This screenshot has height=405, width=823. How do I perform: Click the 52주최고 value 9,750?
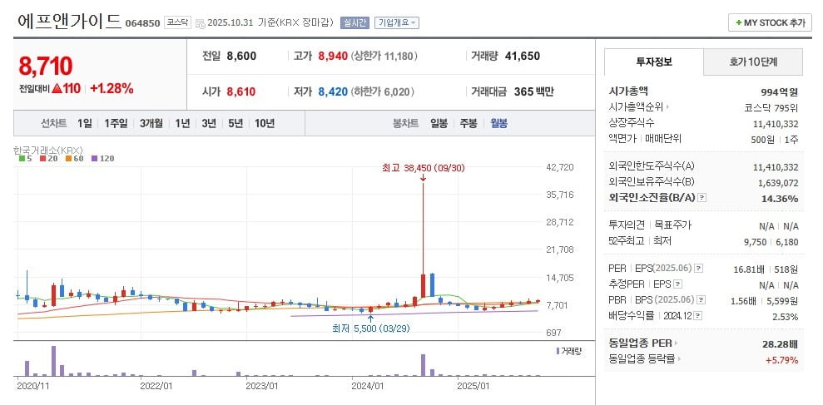pyautogui.click(x=755, y=242)
